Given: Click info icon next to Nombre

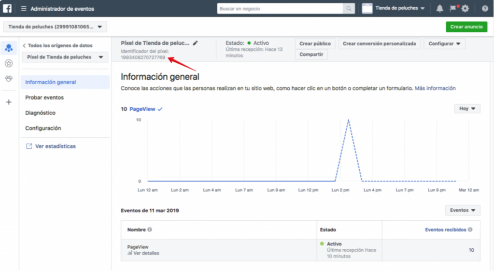Looking at the screenshot, I should click(150, 230).
